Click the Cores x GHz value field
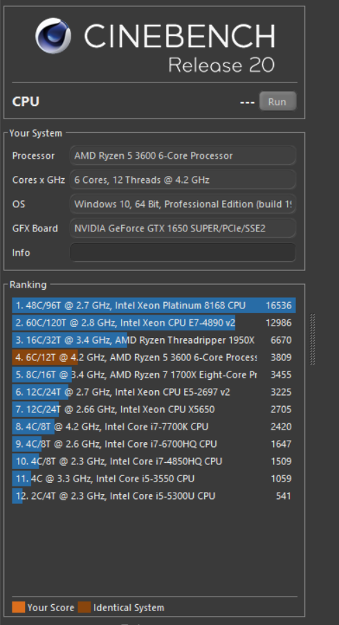The width and height of the screenshot is (339, 625). click(x=183, y=179)
